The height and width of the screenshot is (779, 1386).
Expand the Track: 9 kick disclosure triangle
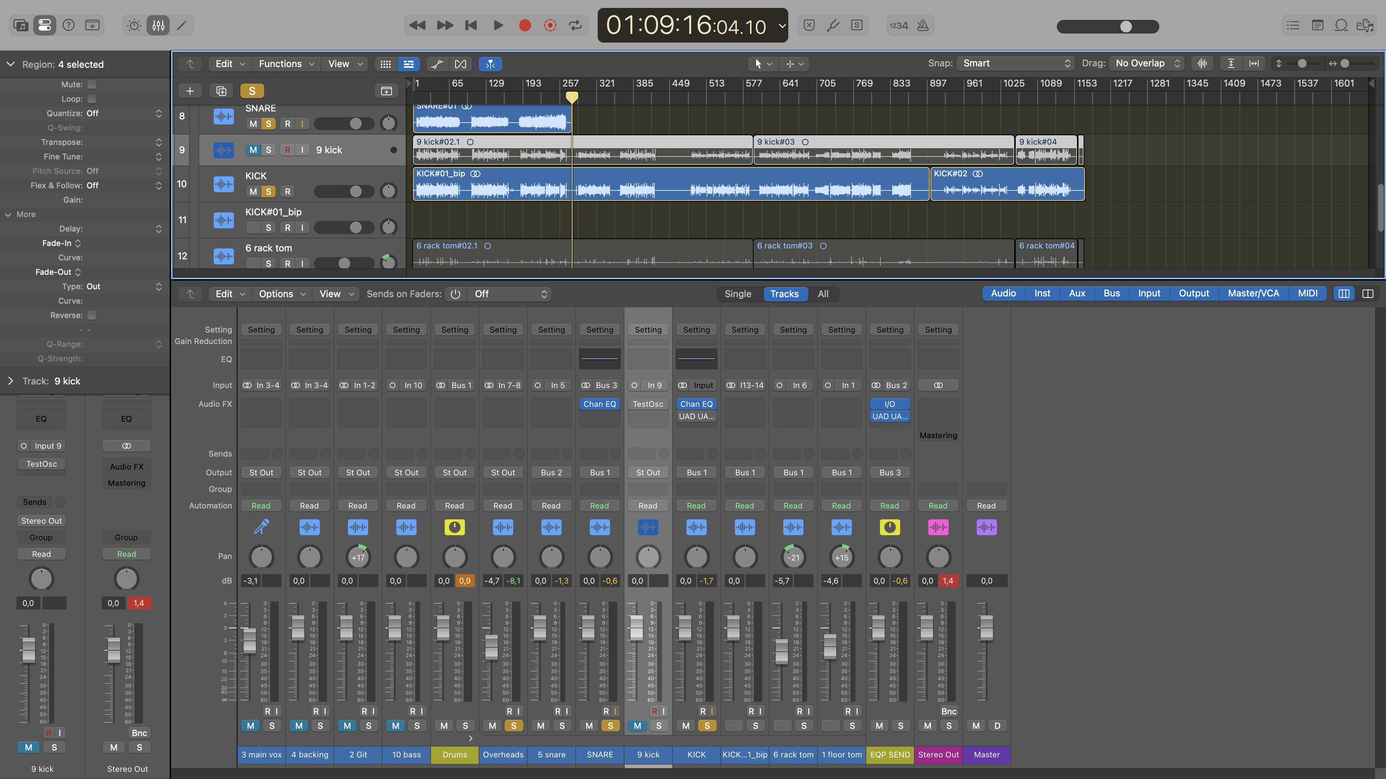(x=11, y=381)
